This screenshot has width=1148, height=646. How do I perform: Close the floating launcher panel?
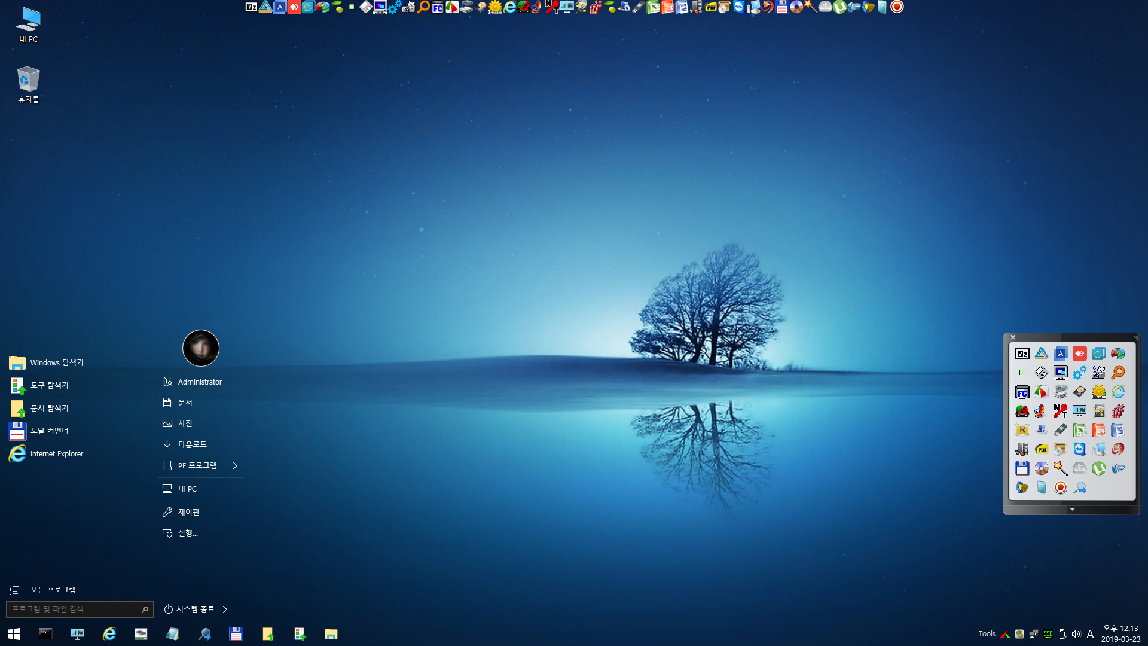coord(1013,337)
